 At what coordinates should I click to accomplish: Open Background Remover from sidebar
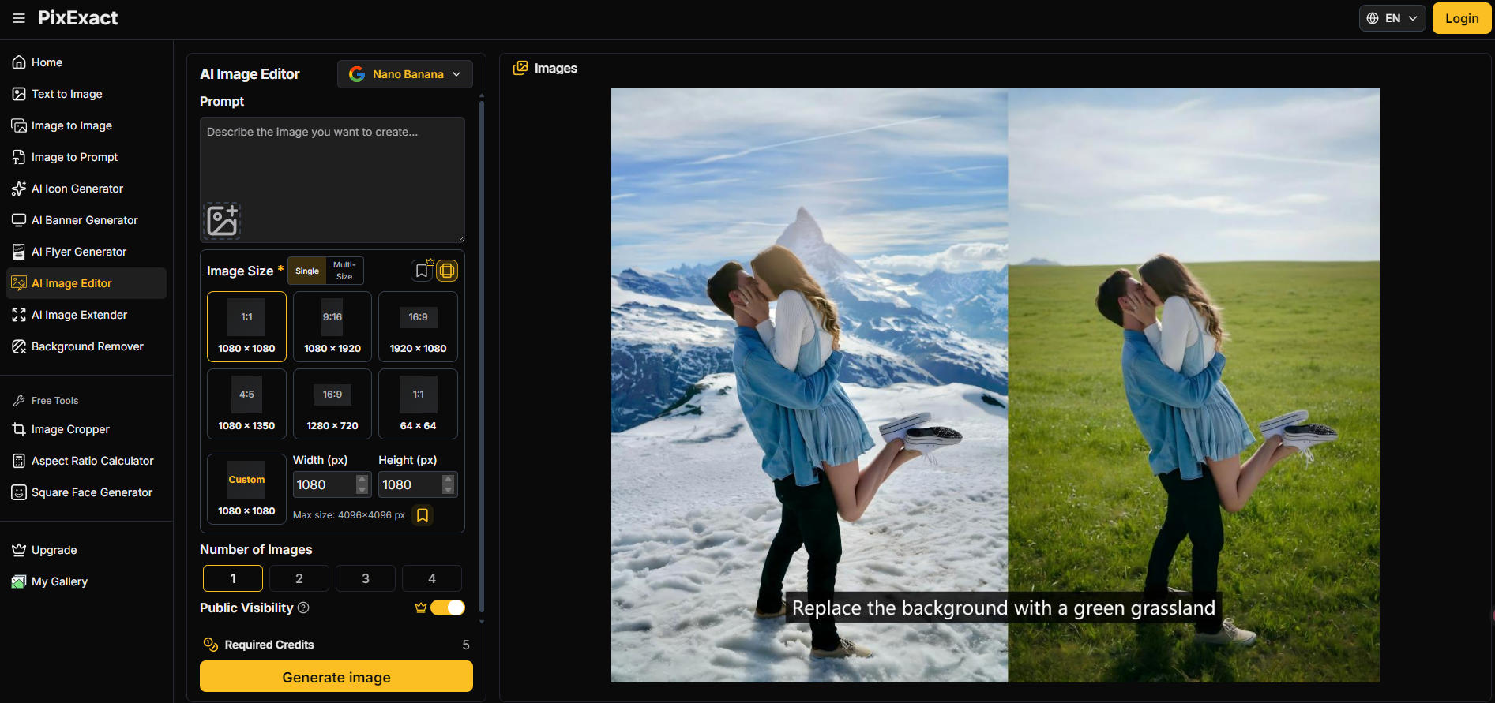[87, 346]
